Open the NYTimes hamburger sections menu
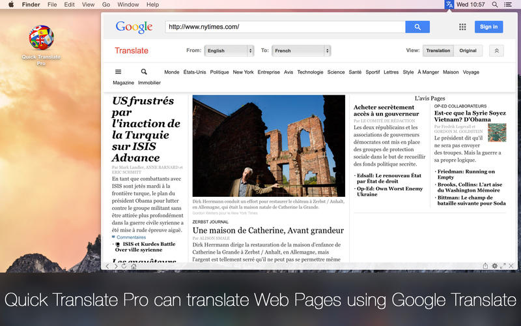 tap(118, 72)
